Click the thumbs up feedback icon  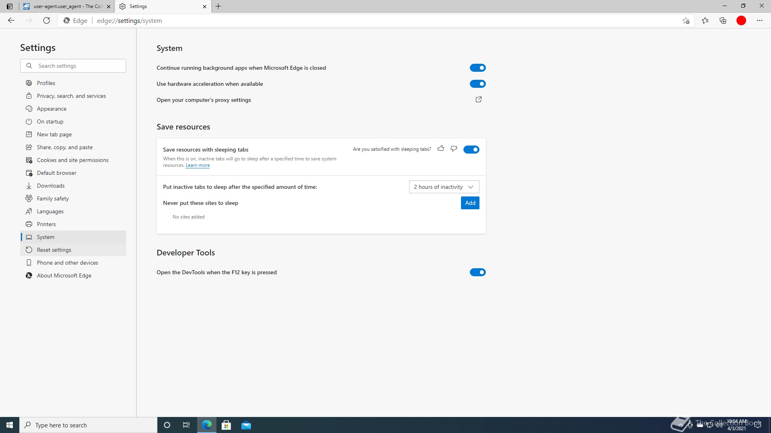[x=441, y=149]
